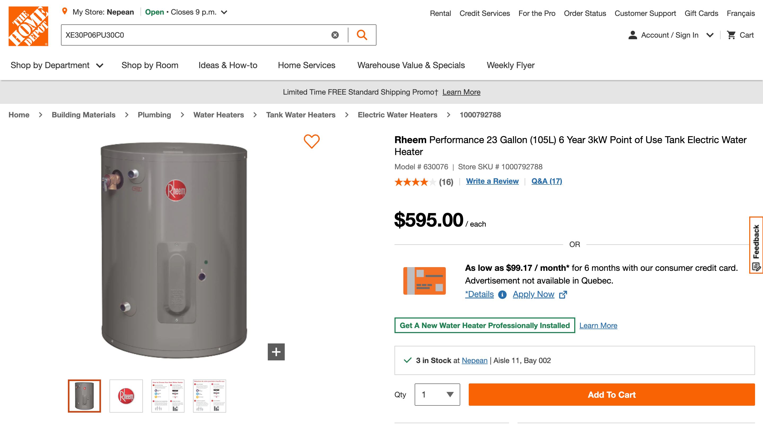Click the store location pin icon
763x433 pixels.
(x=64, y=12)
